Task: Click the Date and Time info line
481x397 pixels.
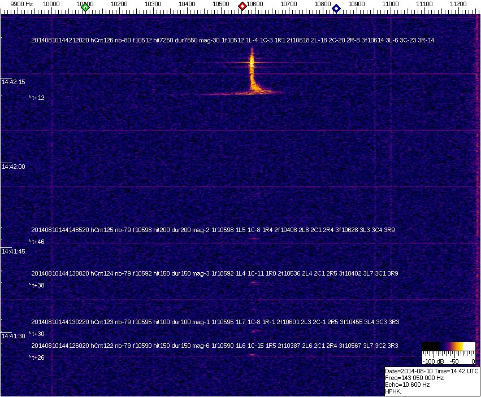Action: tap(432, 371)
